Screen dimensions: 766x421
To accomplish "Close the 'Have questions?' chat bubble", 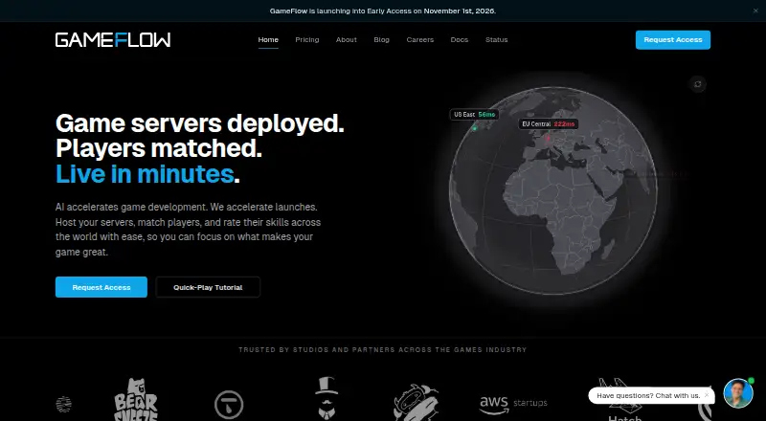I will 707,394.
